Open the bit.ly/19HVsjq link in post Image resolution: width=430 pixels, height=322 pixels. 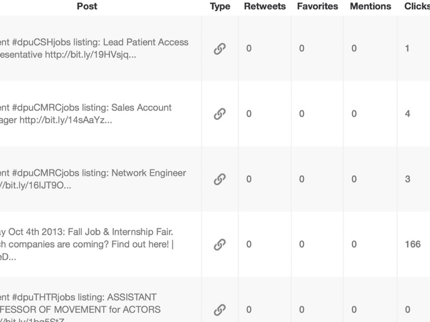(x=90, y=55)
